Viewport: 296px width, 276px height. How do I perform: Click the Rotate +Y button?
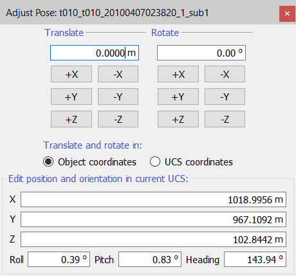click(178, 97)
